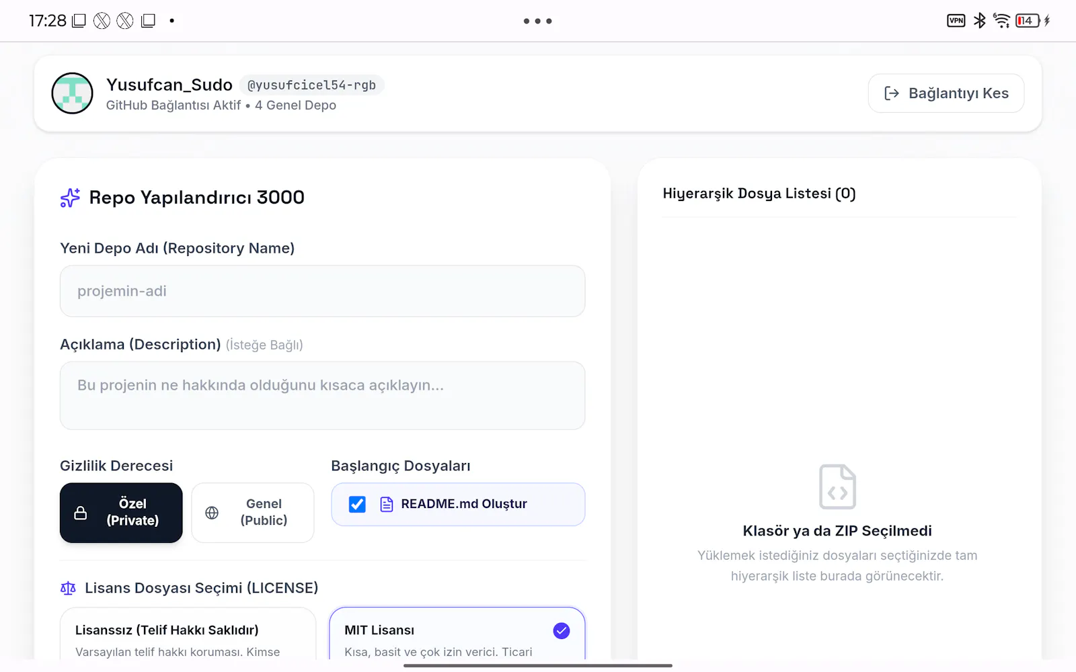The width and height of the screenshot is (1076, 672).
Task: Click the logout arrow icon in Bağlantıyı Kes
Action: pyautogui.click(x=892, y=93)
